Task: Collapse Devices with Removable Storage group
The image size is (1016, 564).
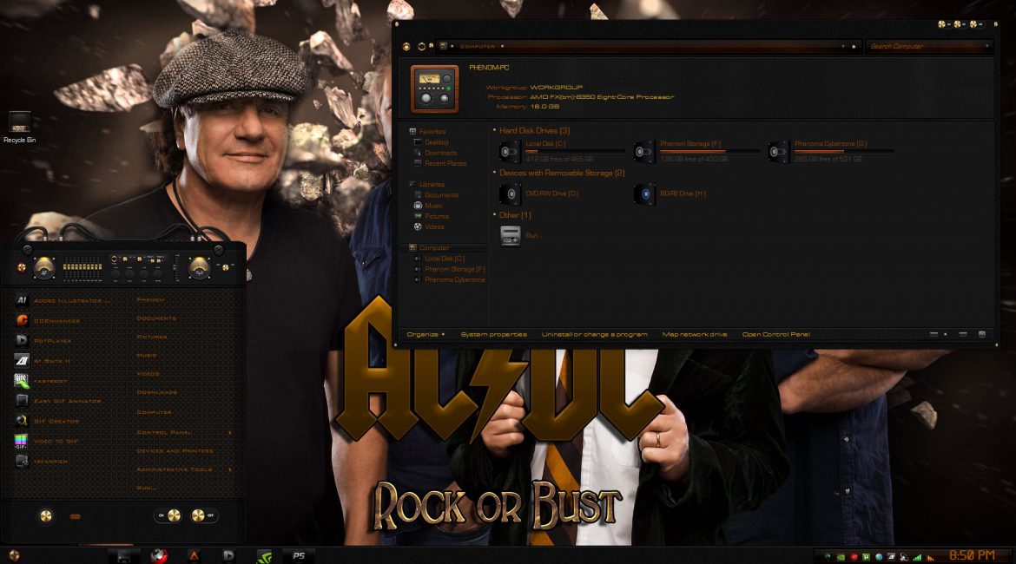Action: (494, 173)
